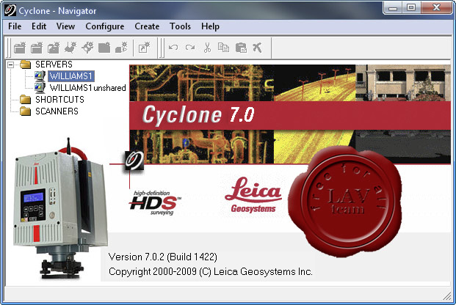This screenshot has width=456, height=305.
Task: Click the SHORTCUTS folder icon
Action: pos(25,100)
